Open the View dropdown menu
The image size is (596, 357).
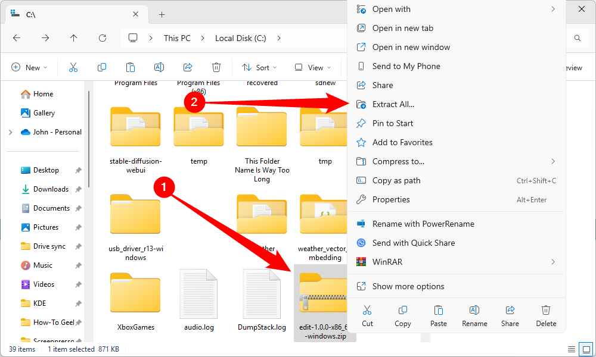(313, 67)
